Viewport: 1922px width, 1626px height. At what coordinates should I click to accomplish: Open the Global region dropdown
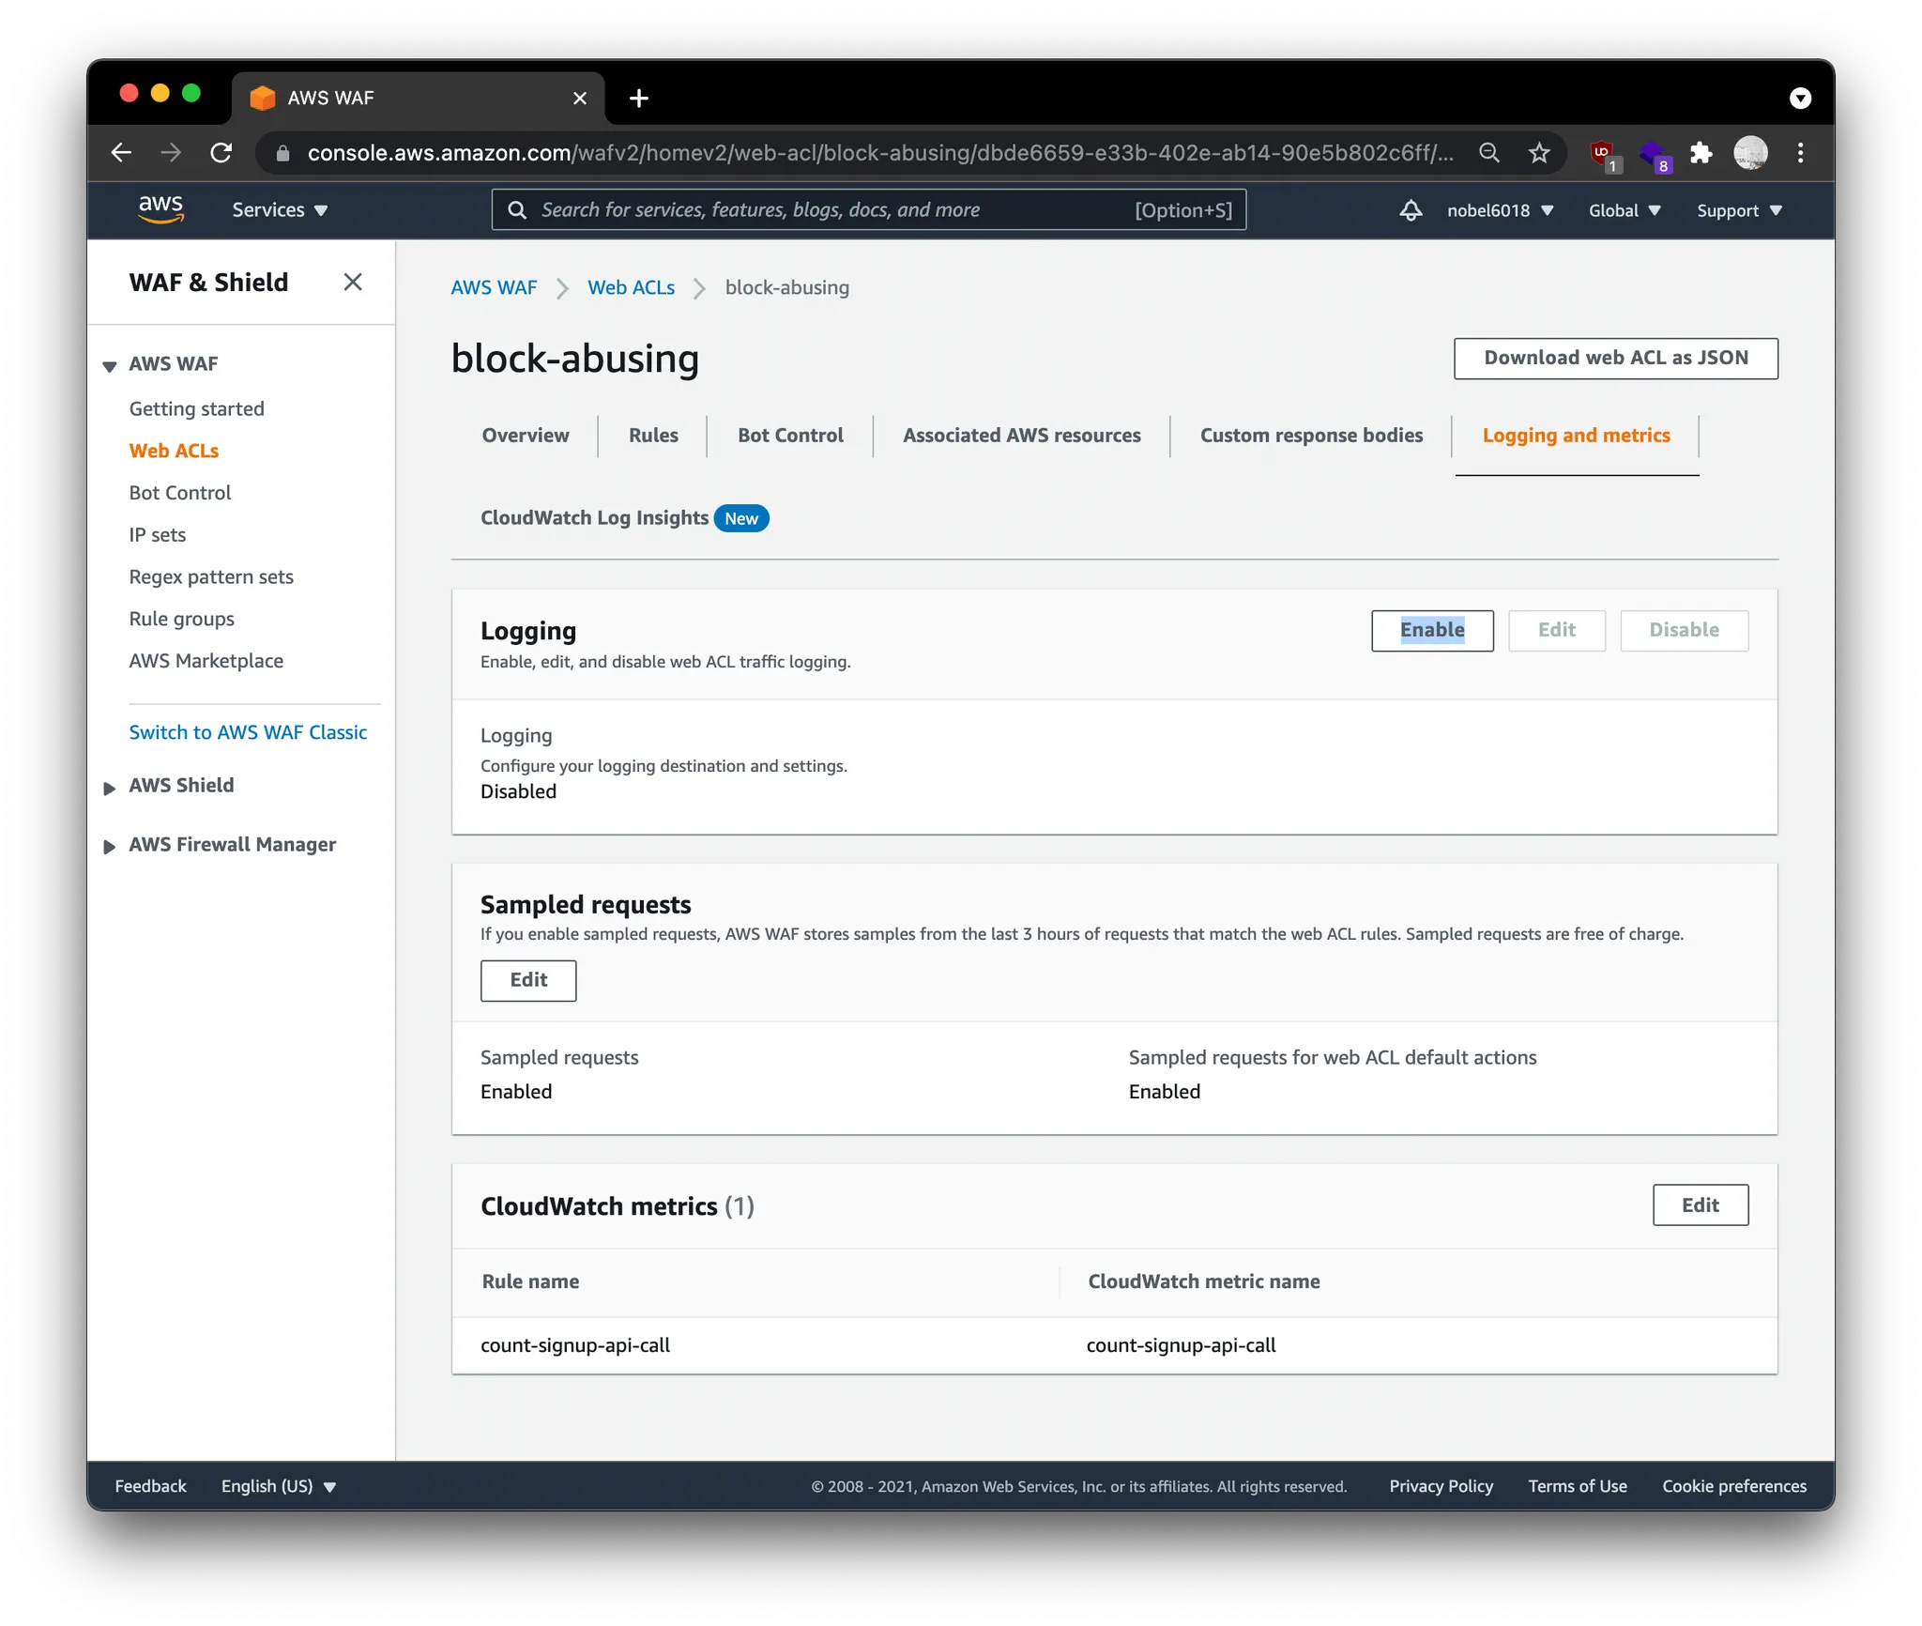[x=1625, y=210]
